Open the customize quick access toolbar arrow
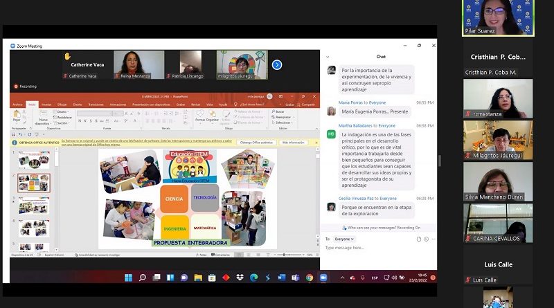This screenshot has height=308, width=554. click(44, 134)
